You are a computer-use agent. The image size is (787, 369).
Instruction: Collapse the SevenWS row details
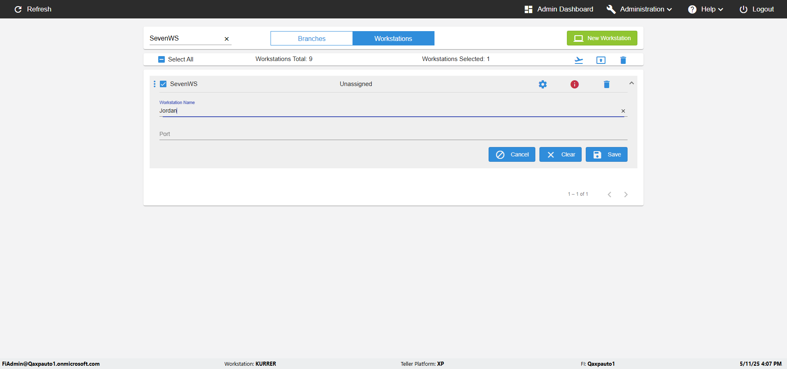pyautogui.click(x=632, y=83)
